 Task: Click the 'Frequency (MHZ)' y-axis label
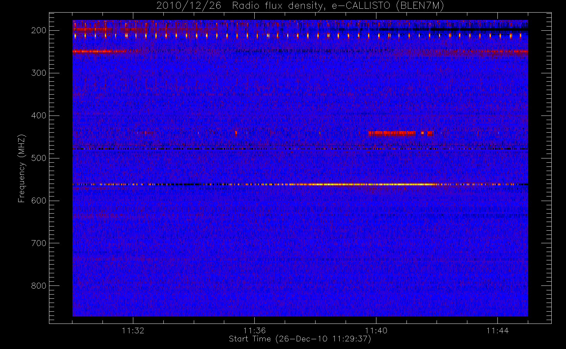tap(22, 169)
